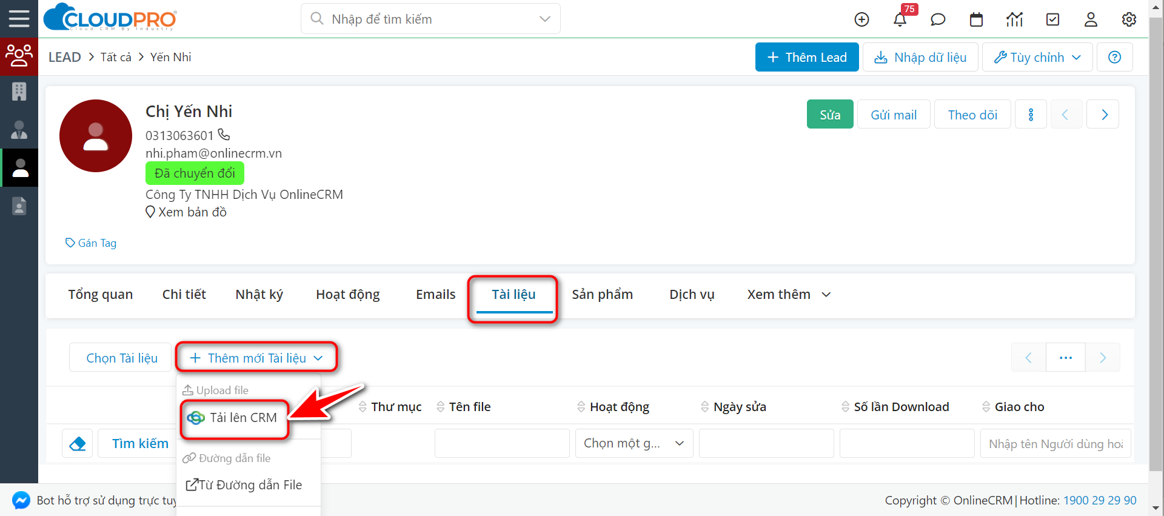Open the settings gear icon
This screenshot has width=1164, height=516.
[1129, 19]
